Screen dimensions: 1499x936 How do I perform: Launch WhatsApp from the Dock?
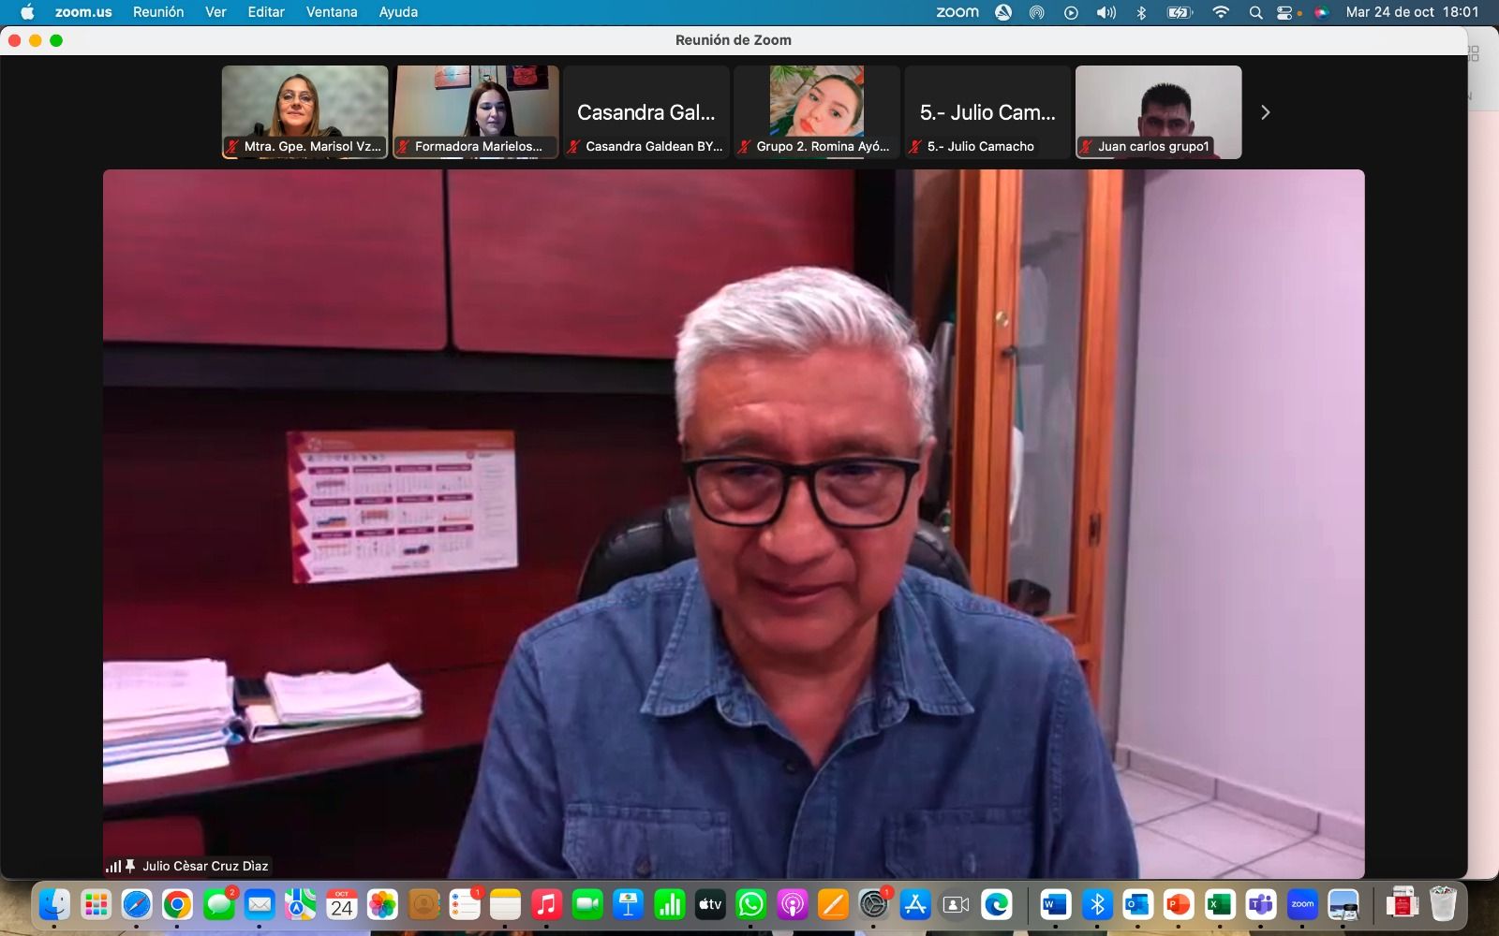point(750,904)
